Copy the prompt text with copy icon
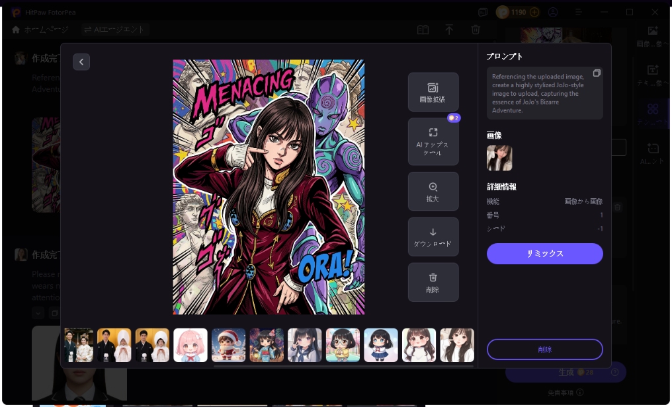This screenshot has width=672, height=407. (596, 73)
